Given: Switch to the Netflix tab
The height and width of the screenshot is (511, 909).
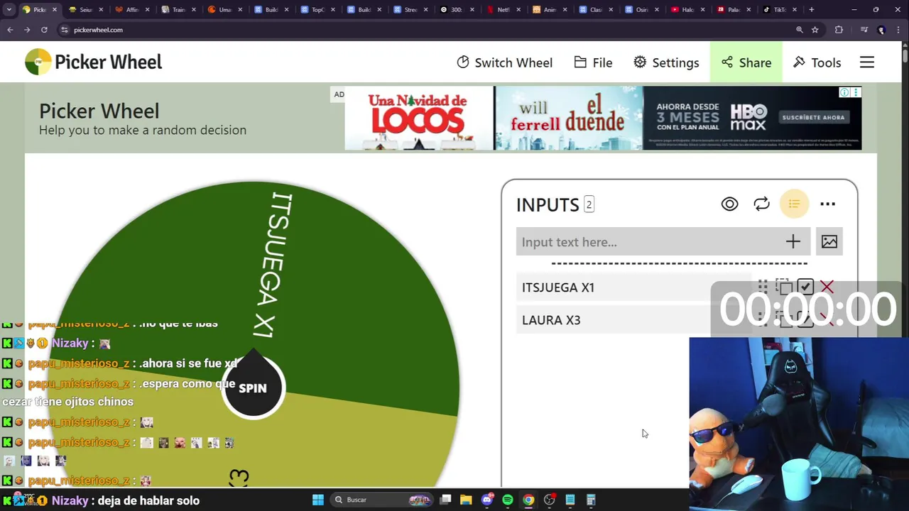Looking at the screenshot, I should 504,10.
